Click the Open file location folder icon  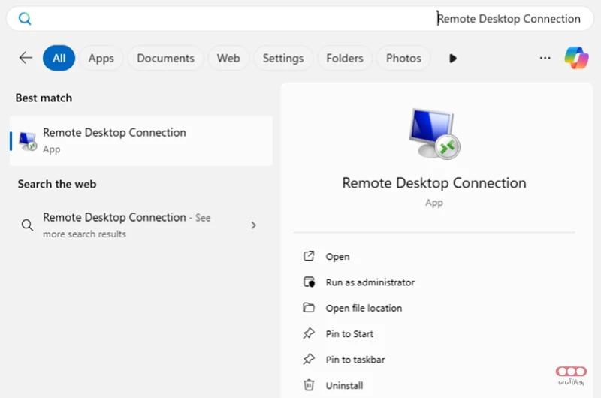click(x=308, y=308)
